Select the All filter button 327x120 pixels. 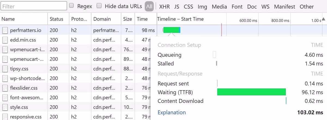tap(149, 7)
